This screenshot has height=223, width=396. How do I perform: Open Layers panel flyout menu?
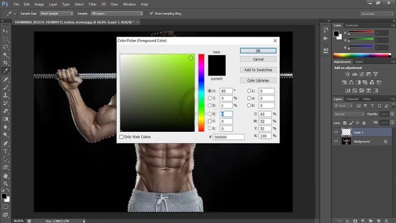(x=393, y=99)
